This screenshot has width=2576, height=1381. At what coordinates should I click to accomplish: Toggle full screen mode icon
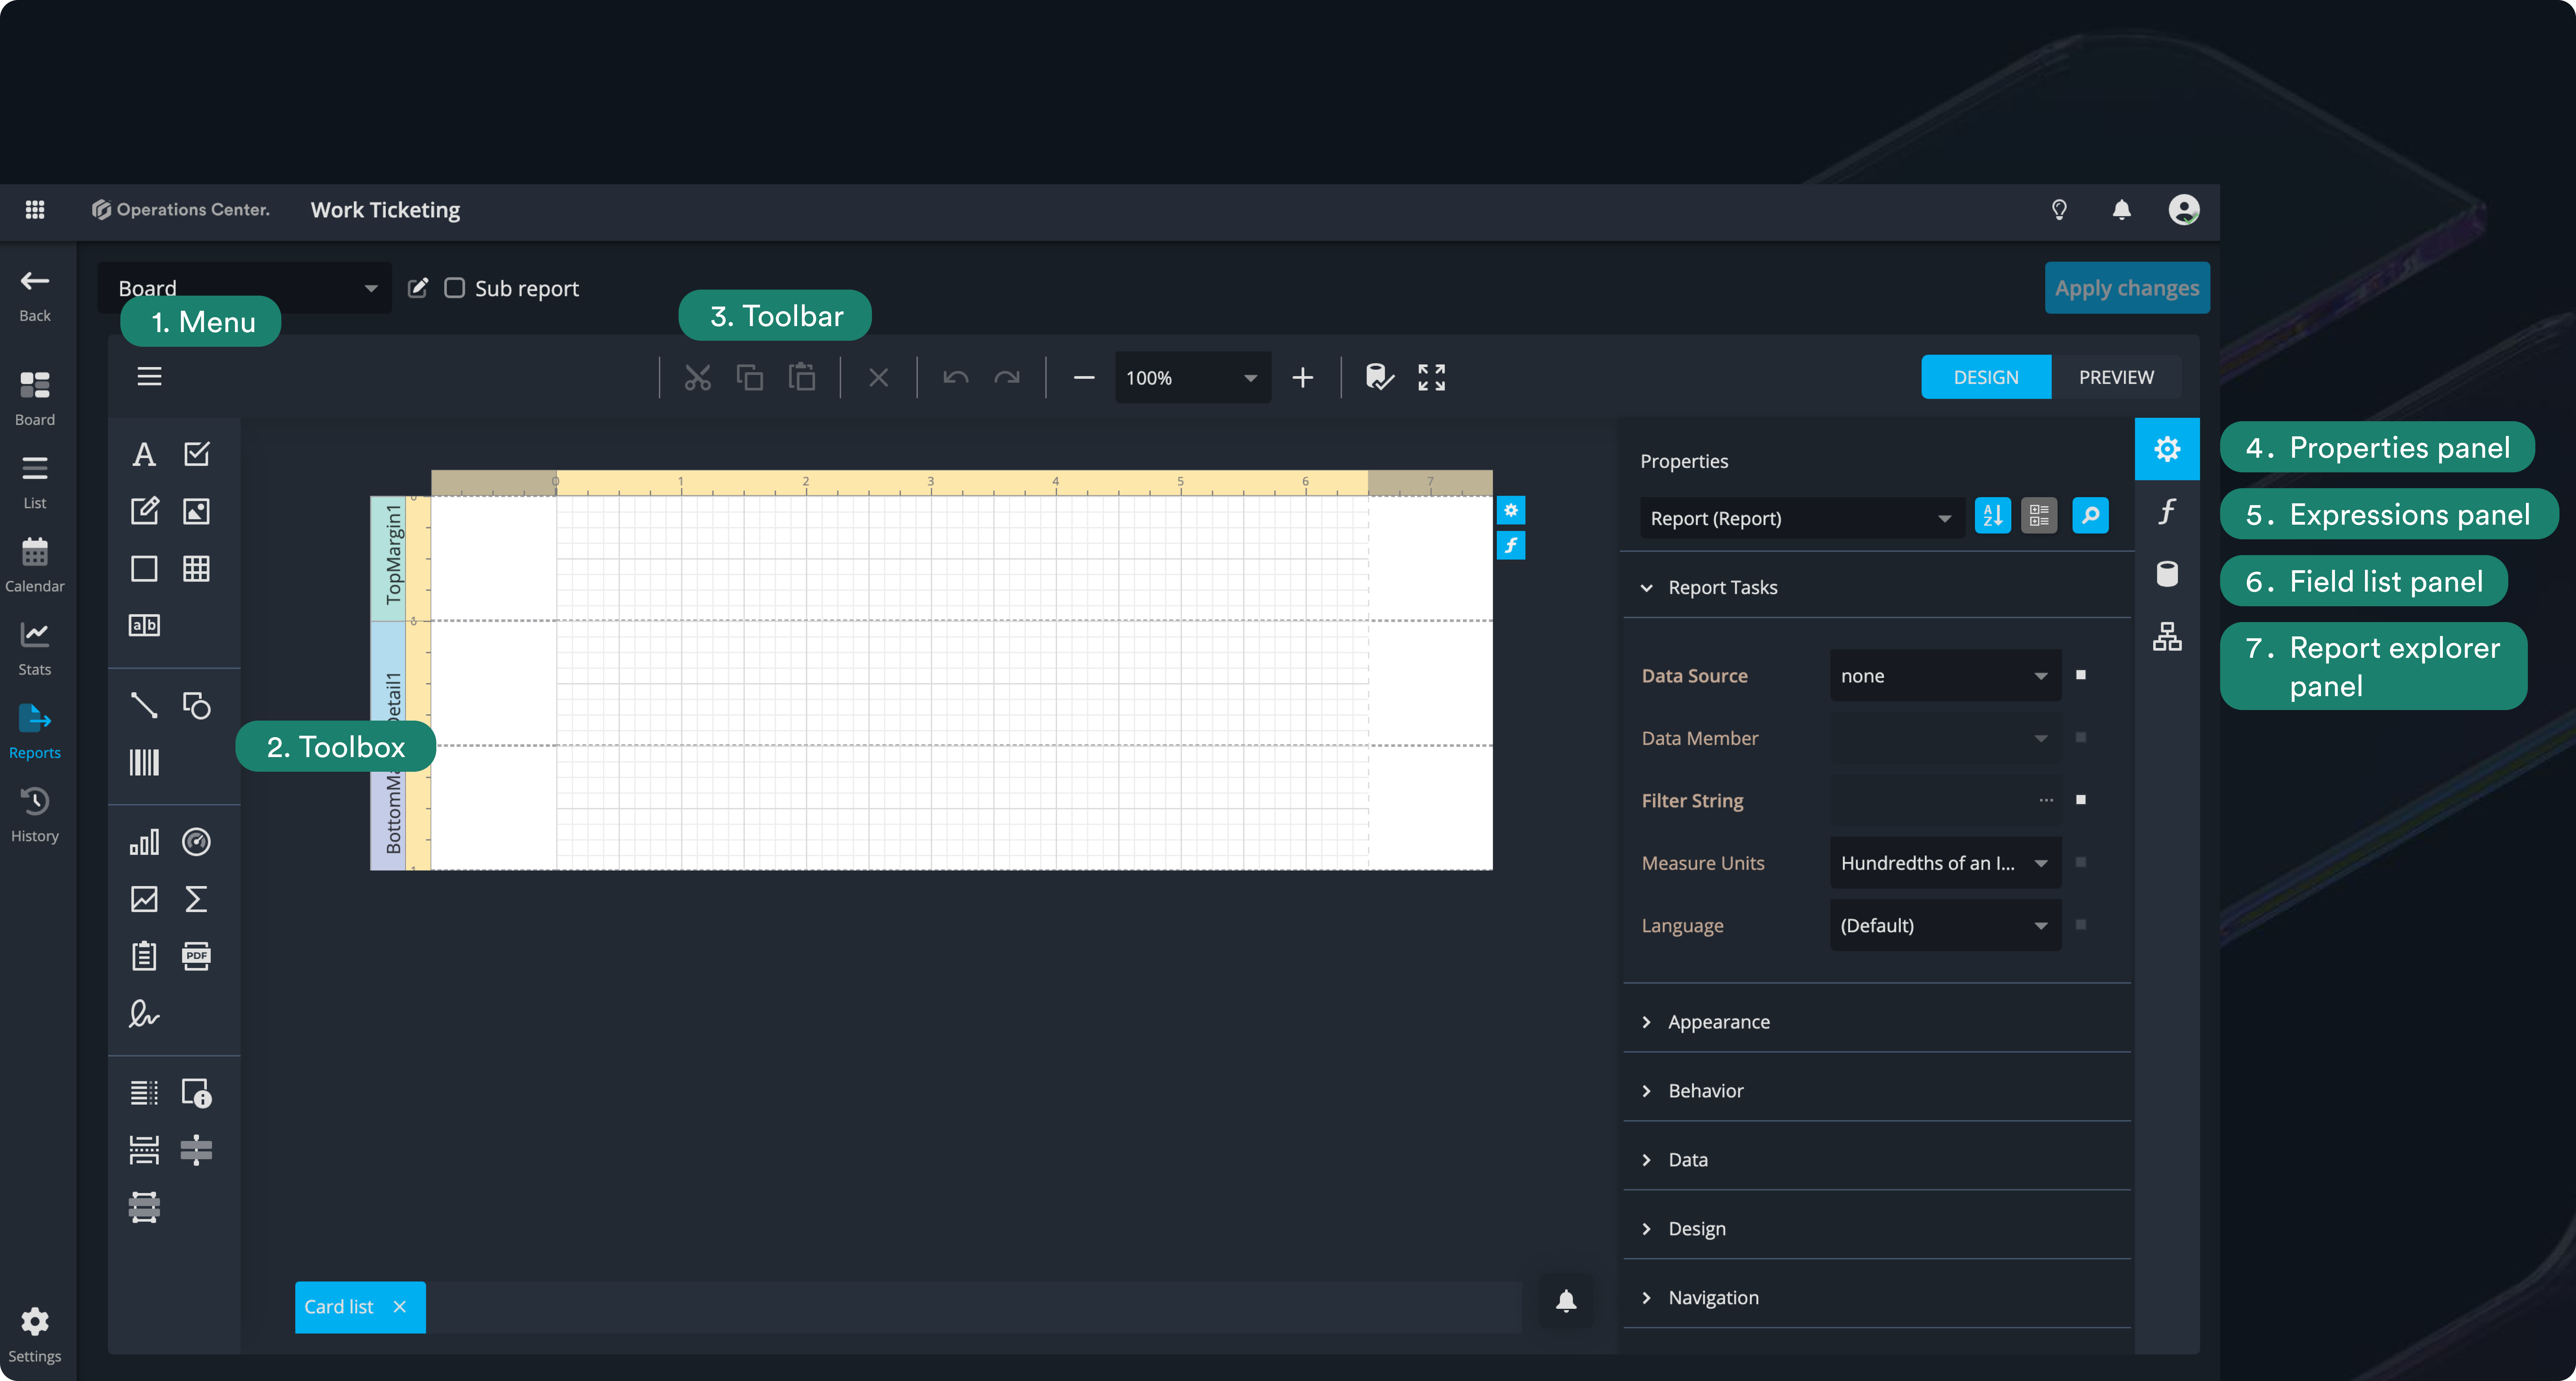point(1432,378)
